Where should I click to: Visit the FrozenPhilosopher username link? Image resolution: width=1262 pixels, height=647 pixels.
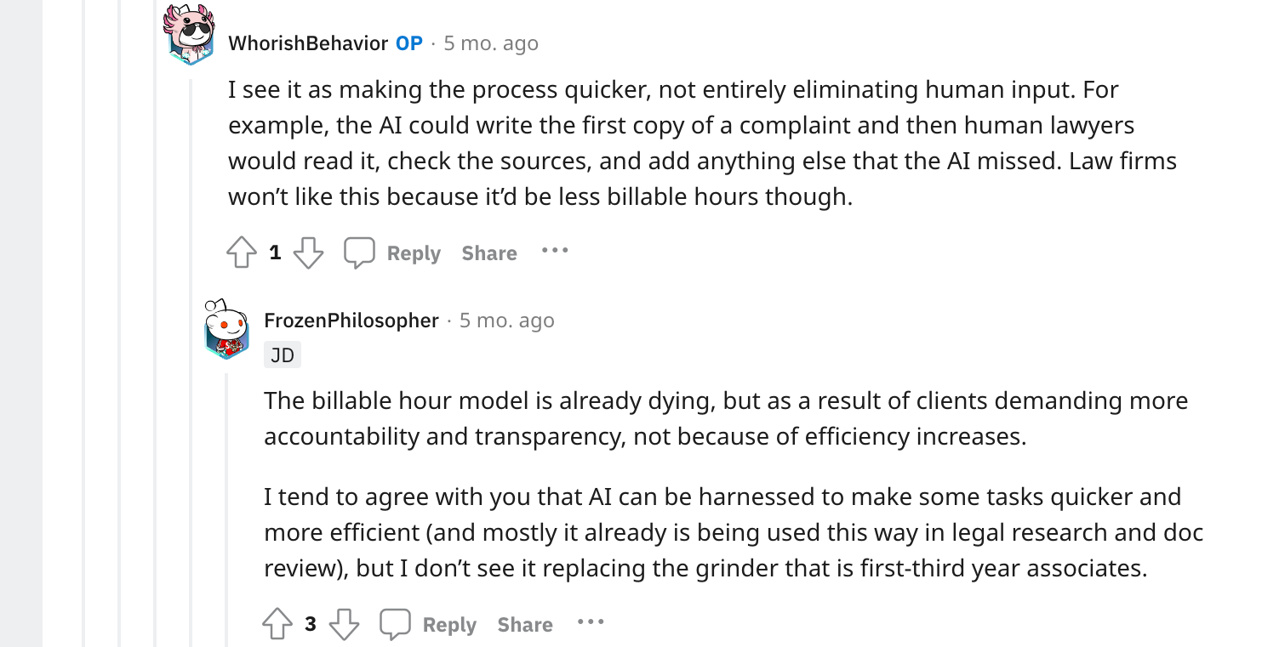[351, 321]
